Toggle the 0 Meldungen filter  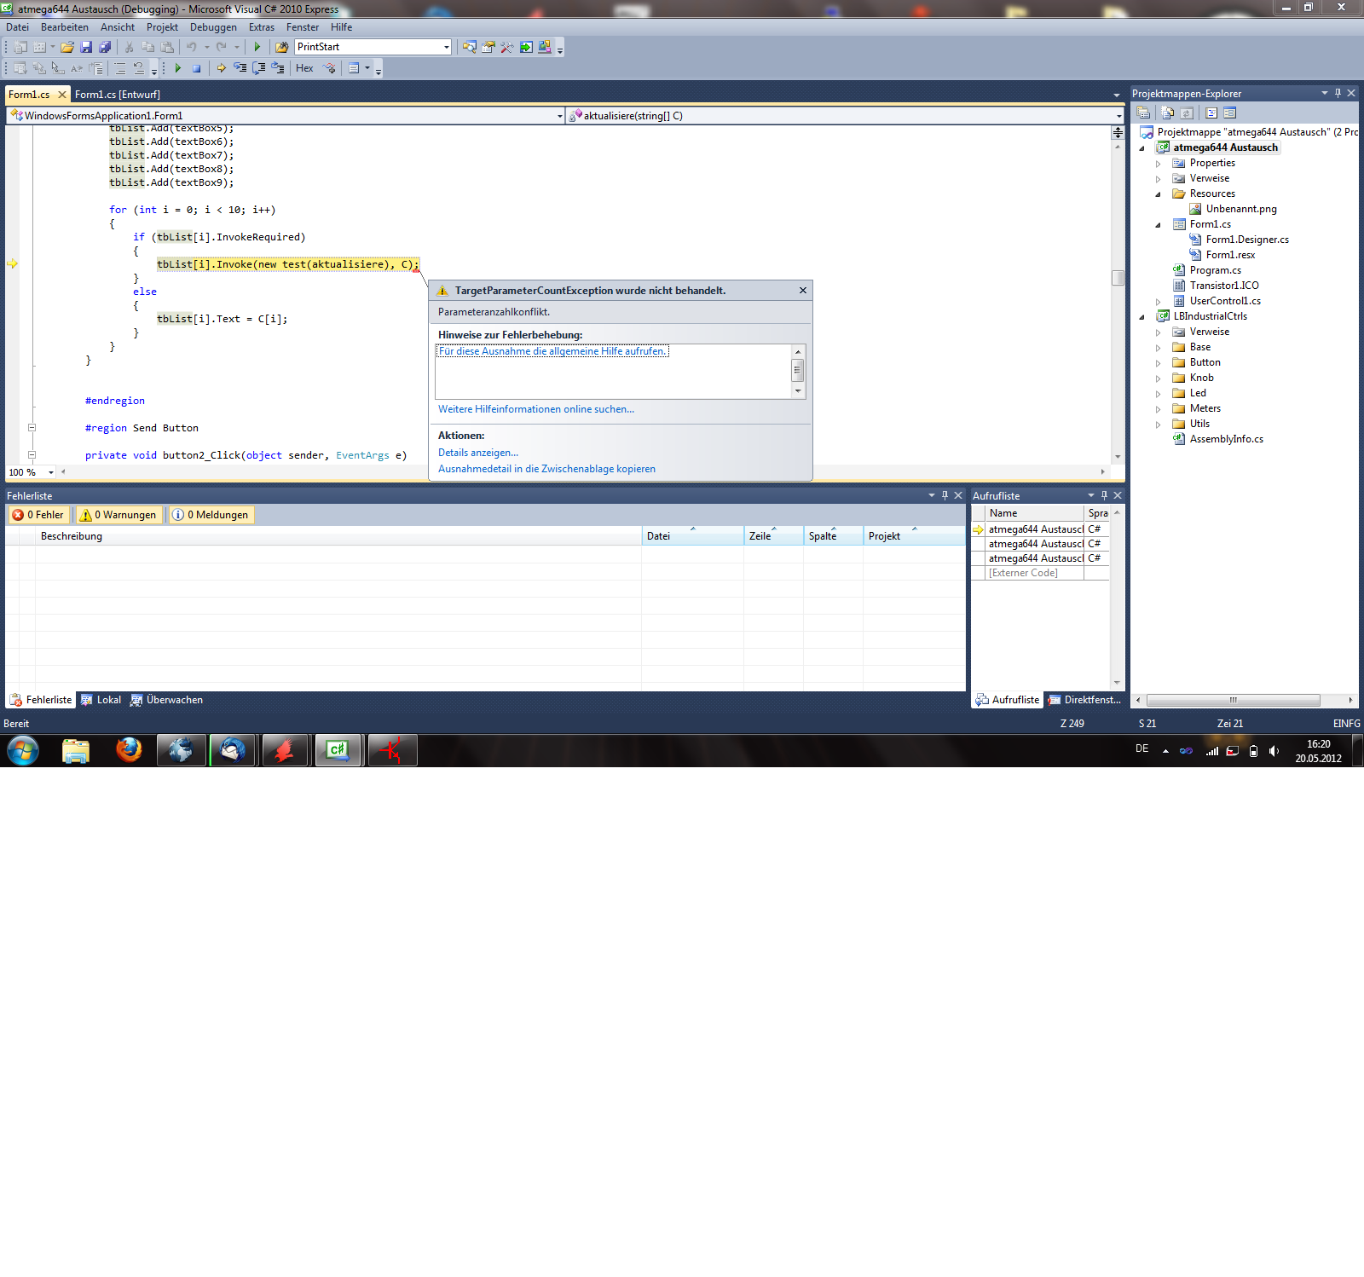211,515
